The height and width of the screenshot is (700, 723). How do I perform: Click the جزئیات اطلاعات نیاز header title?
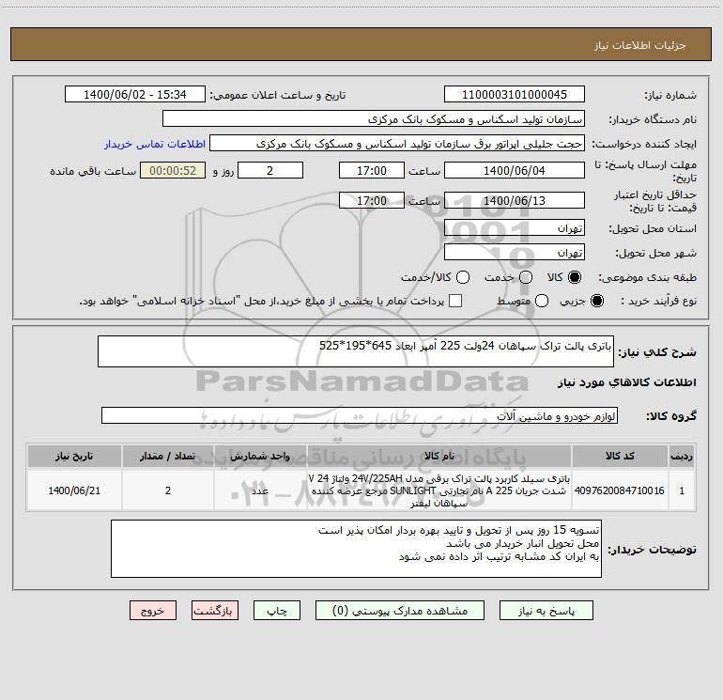[640, 45]
